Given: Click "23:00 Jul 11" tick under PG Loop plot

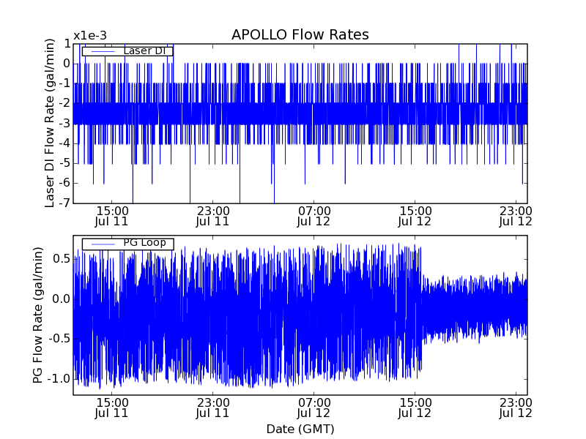Looking at the screenshot, I should click(x=212, y=408).
